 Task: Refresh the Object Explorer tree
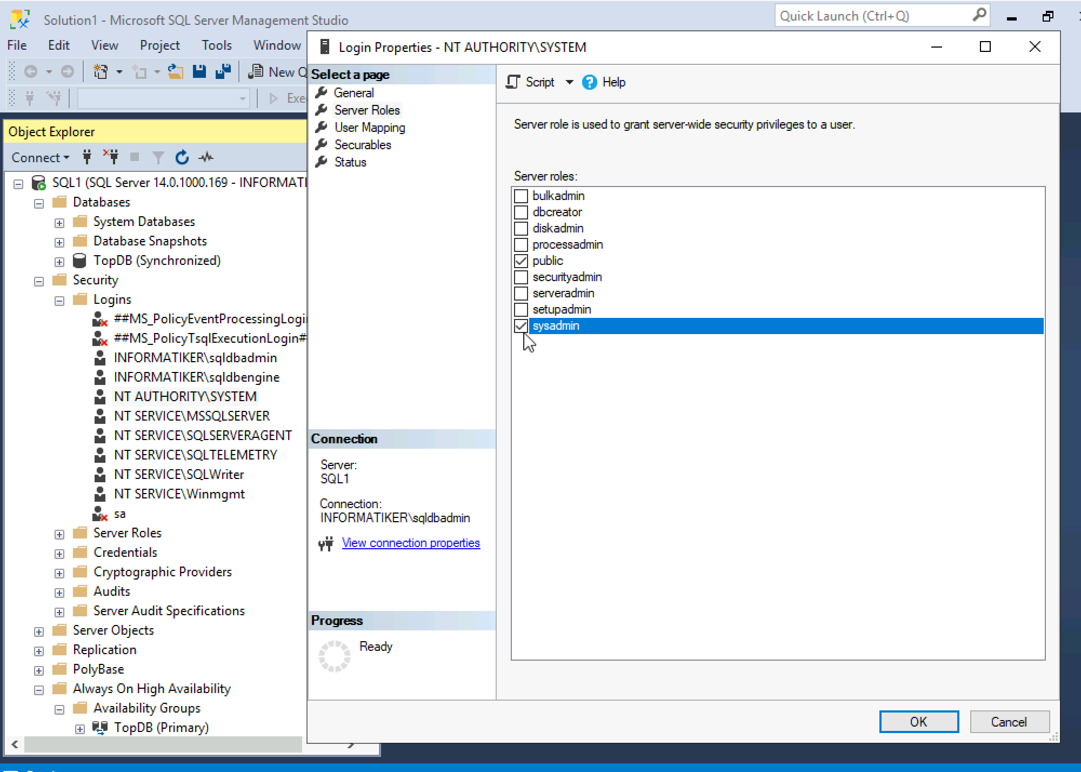click(x=182, y=157)
